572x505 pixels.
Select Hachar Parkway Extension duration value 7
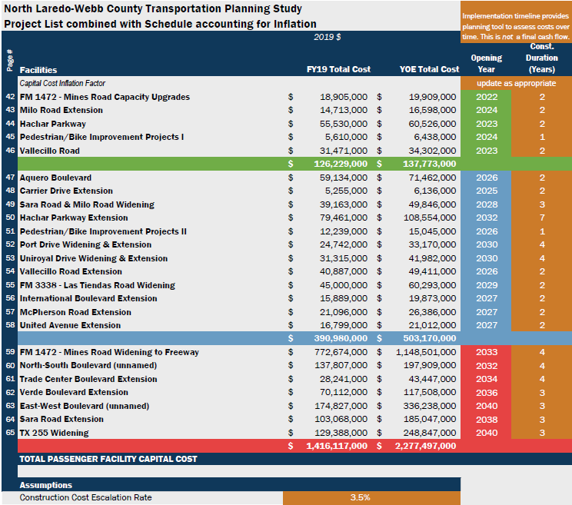pos(542,218)
